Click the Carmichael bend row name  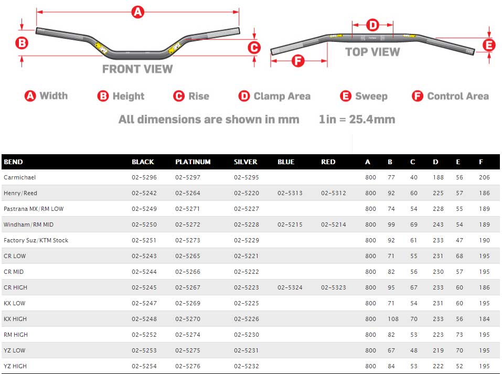click(x=19, y=177)
